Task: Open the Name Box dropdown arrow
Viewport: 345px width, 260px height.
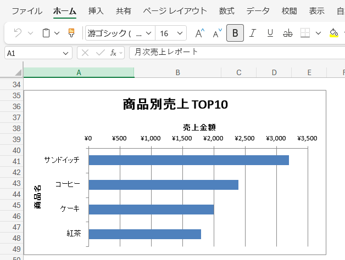Action: pos(65,53)
